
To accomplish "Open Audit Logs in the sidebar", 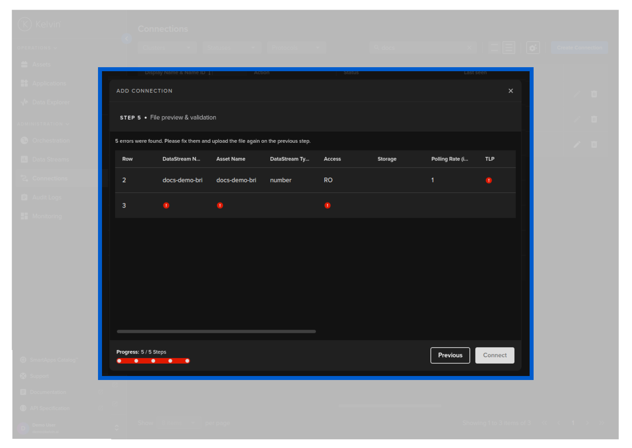I will click(x=47, y=197).
